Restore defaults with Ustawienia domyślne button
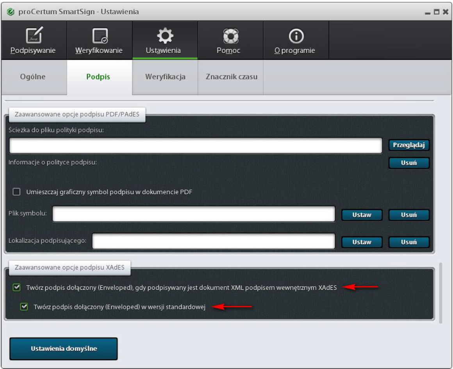 [64, 348]
